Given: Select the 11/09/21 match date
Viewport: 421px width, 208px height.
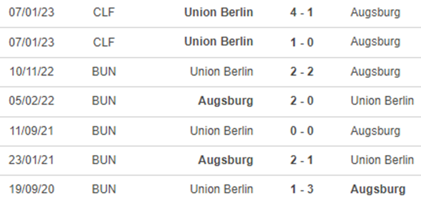Looking at the screenshot, I should pos(32,131).
